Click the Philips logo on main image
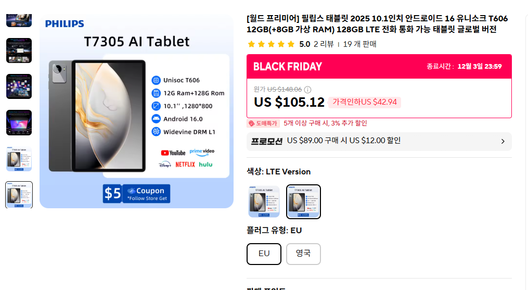Screen dimensions: 528x290 click(65, 23)
